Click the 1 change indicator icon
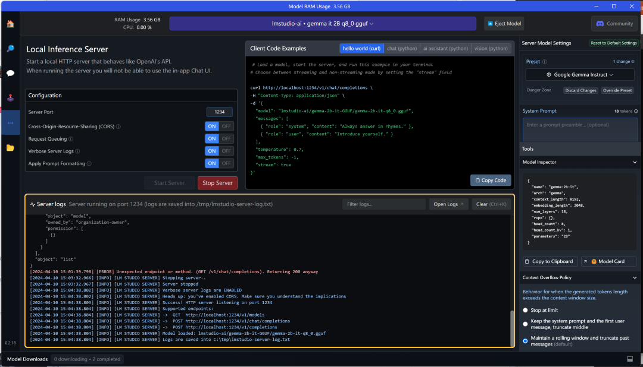Screen dimensions: 643x367 point(633,61)
